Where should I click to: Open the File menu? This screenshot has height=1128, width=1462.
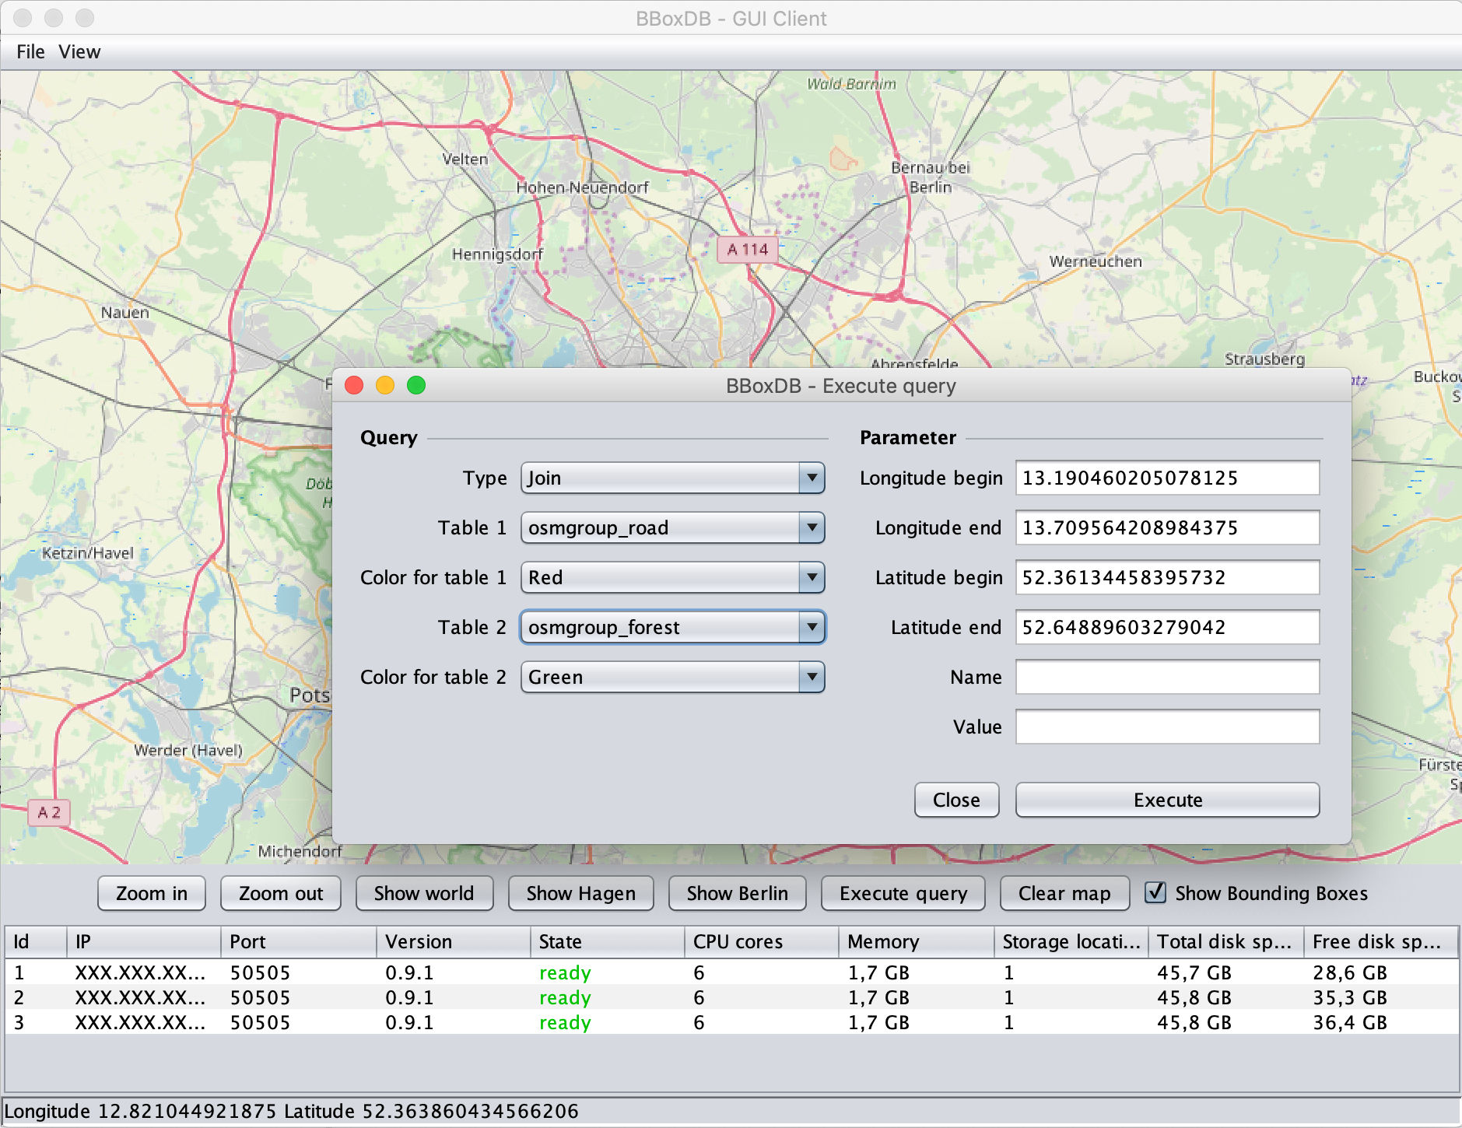click(x=30, y=52)
